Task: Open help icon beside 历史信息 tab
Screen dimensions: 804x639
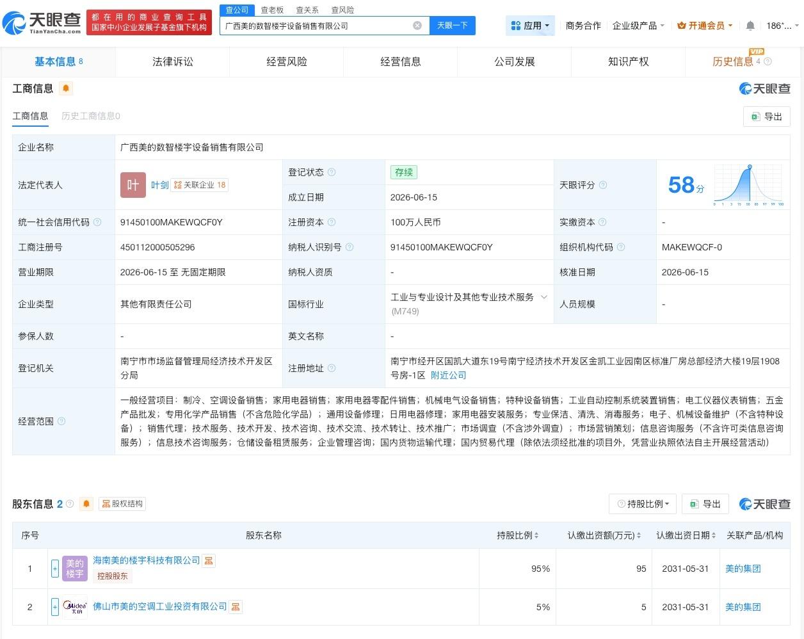Action: (x=768, y=61)
